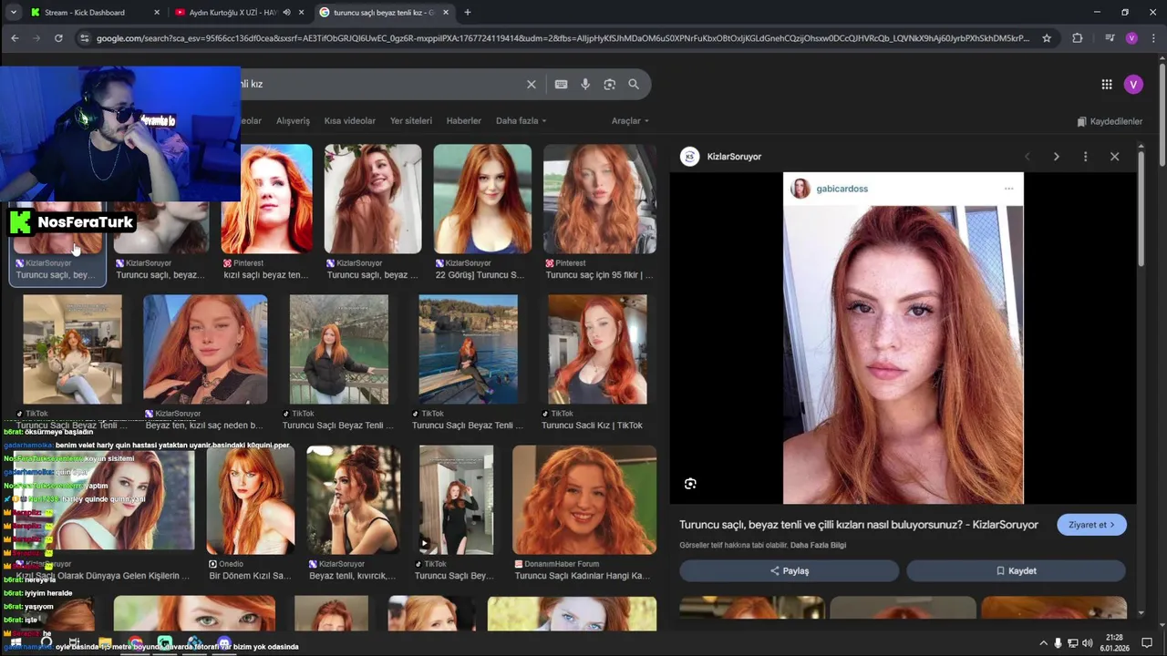Click the 'Paylaş' share button
Viewport: 1167px width, 656px height.
790,571
